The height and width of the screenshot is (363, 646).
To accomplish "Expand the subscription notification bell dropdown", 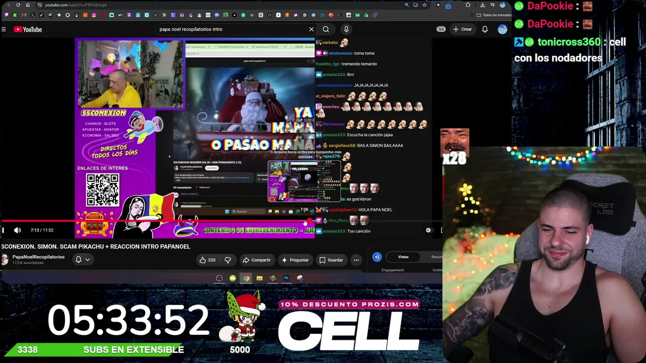I will click(x=82, y=260).
